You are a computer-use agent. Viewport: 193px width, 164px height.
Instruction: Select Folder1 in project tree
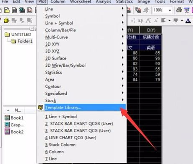(25, 41)
